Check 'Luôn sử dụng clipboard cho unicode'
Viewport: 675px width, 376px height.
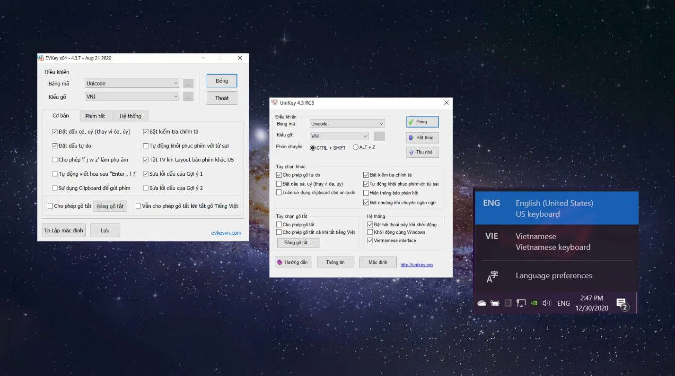tap(279, 193)
